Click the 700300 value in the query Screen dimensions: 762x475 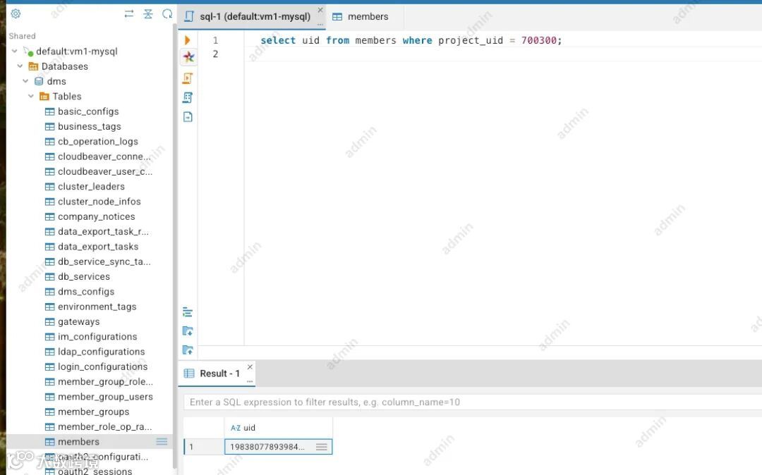pyautogui.click(x=538, y=40)
